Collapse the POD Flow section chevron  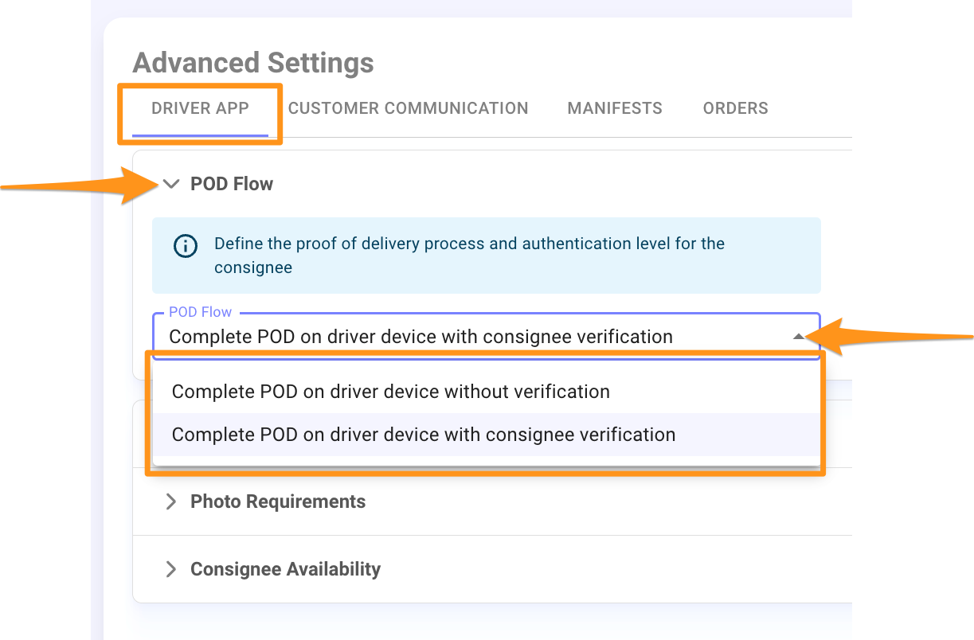click(x=171, y=184)
